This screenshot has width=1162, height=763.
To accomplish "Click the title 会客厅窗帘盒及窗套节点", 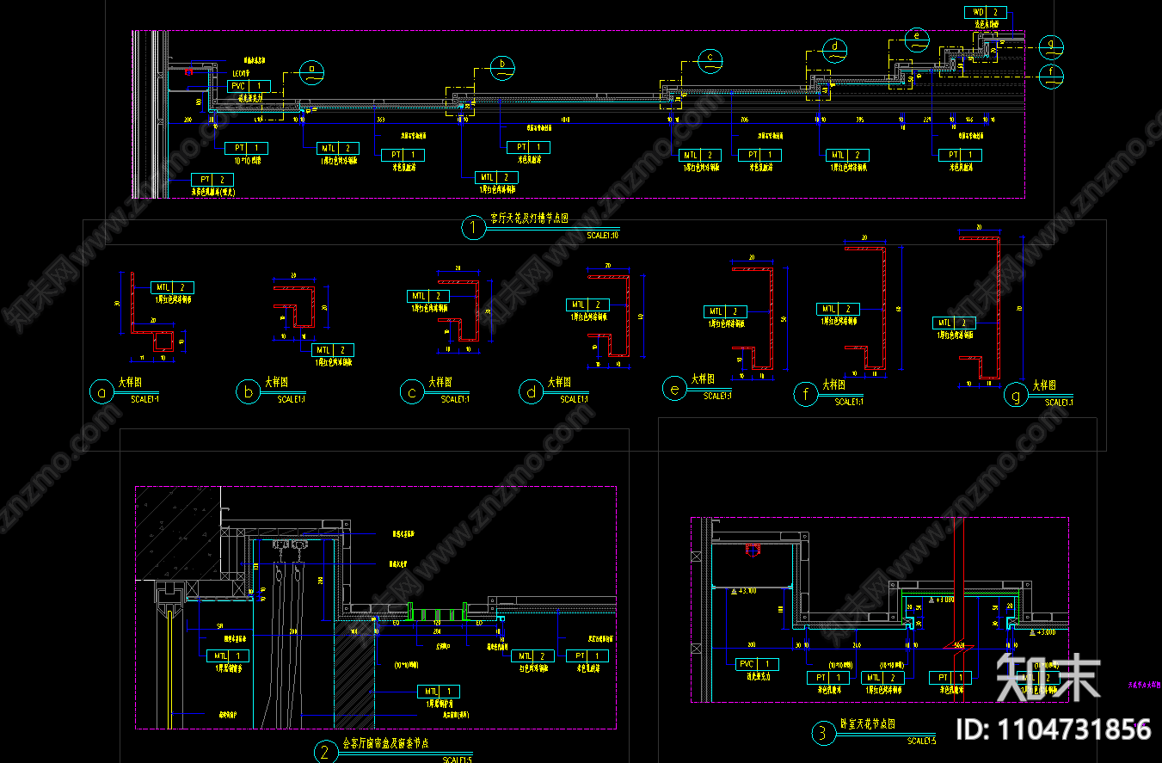I will coord(386,744).
